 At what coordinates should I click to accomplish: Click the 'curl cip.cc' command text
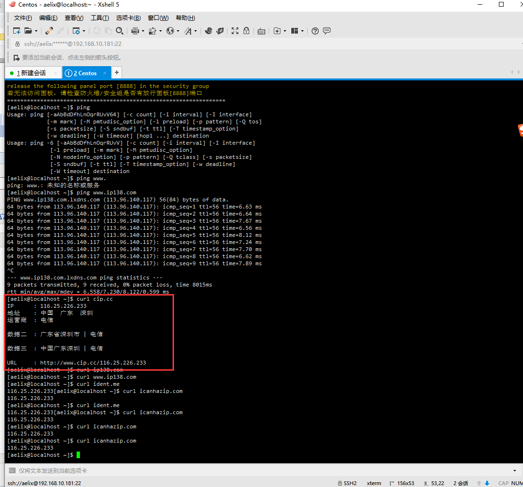(95, 299)
